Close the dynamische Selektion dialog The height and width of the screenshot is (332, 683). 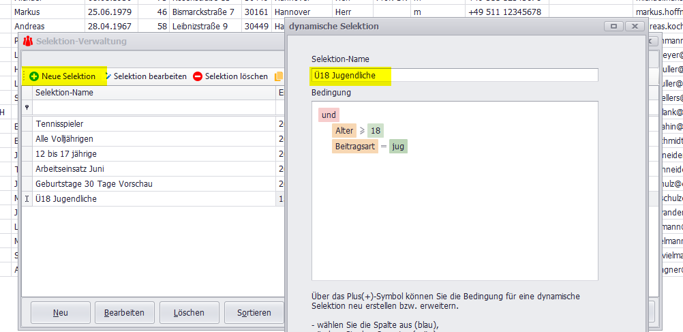(x=634, y=26)
